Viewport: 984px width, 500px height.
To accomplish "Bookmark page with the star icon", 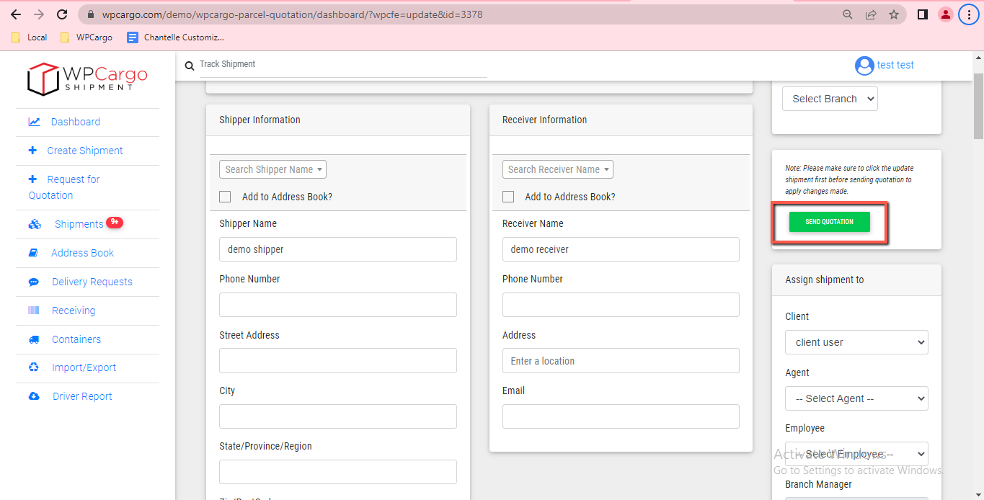I will coord(894,14).
